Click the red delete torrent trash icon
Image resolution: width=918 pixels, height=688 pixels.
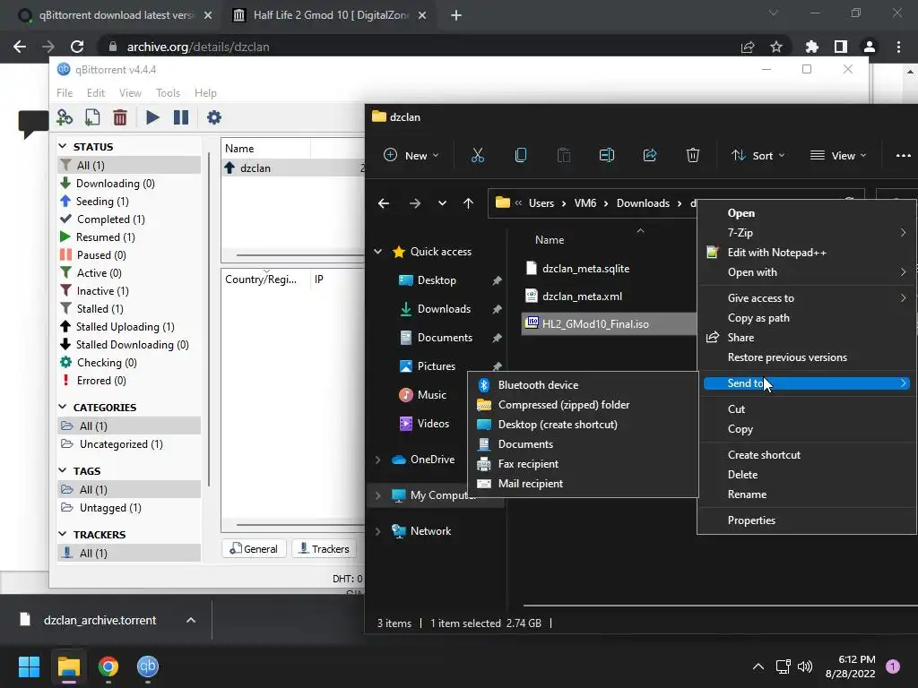pyautogui.click(x=120, y=117)
